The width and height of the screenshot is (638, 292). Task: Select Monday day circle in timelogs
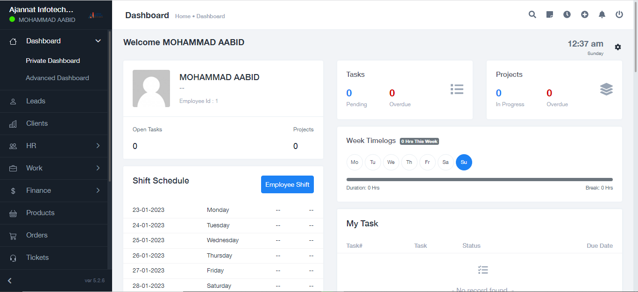click(x=354, y=162)
